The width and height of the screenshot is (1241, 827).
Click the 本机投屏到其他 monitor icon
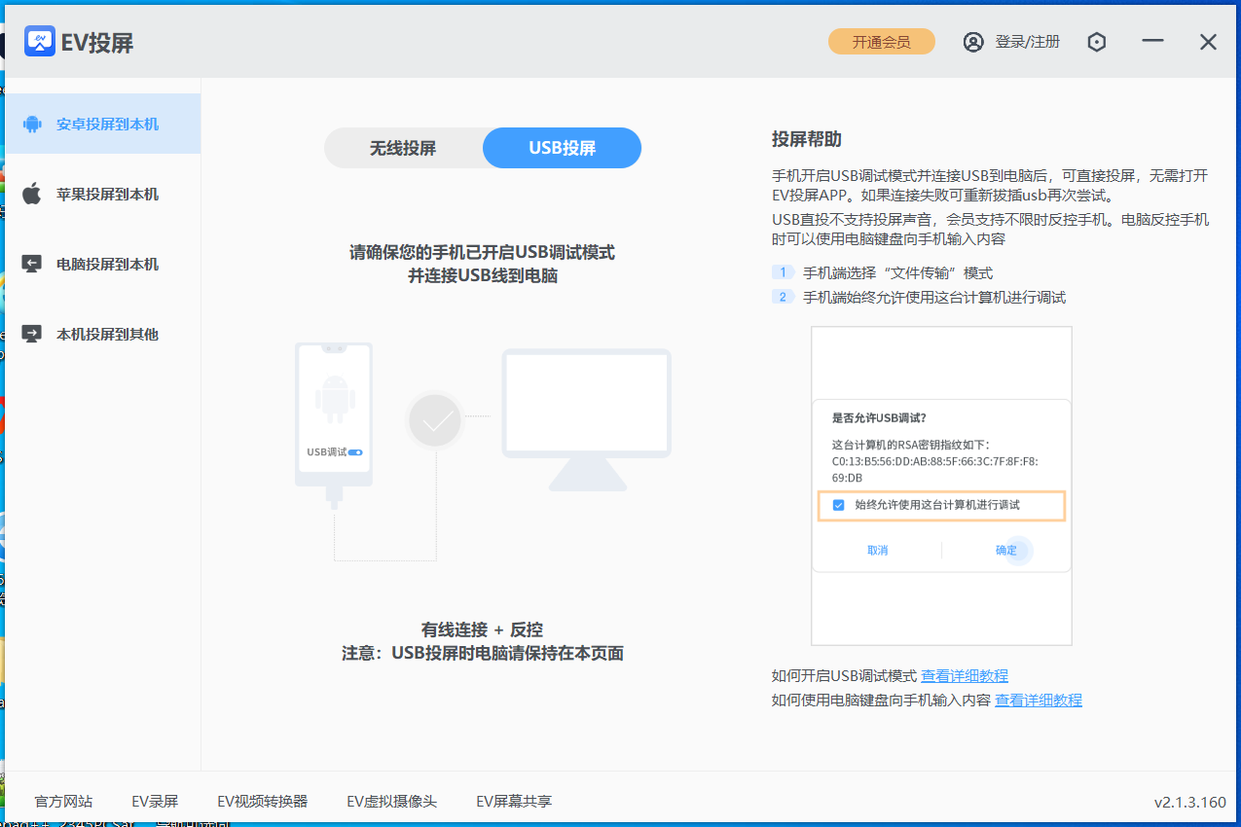(x=32, y=334)
